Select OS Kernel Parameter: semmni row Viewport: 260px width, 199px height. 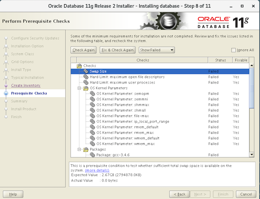tap(160, 99)
